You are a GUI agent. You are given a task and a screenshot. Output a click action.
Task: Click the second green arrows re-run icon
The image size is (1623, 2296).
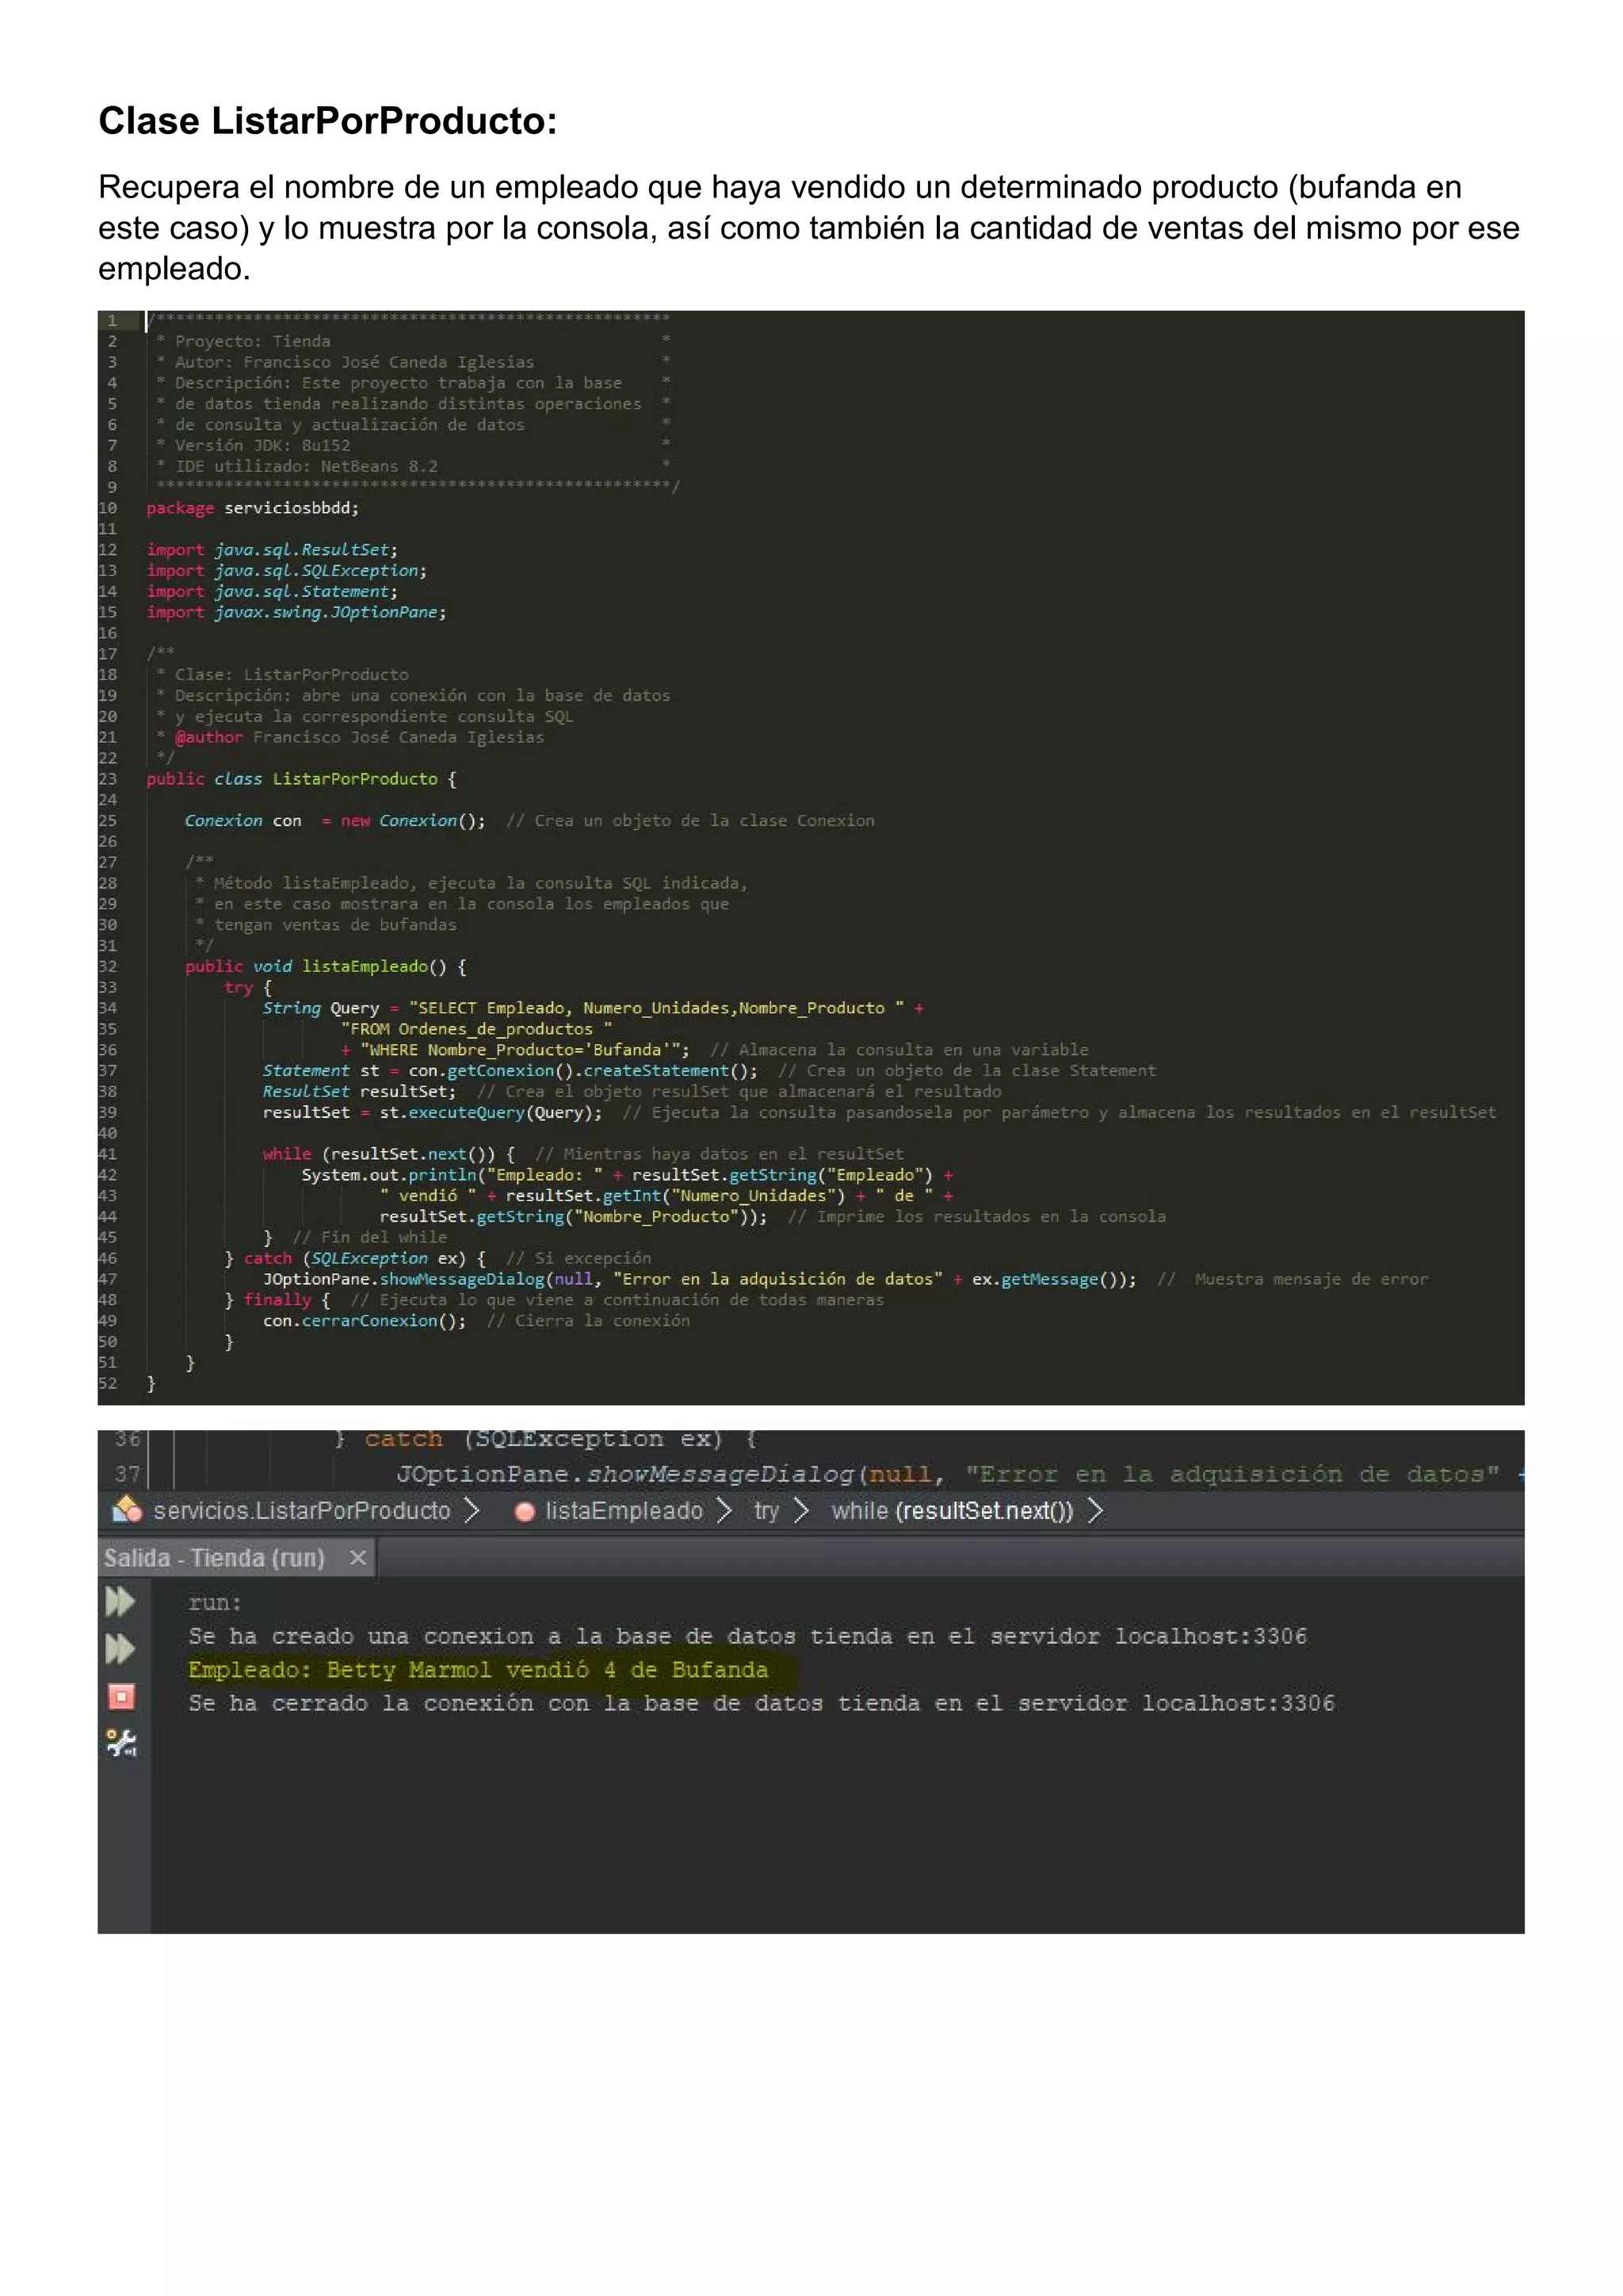(120, 1648)
